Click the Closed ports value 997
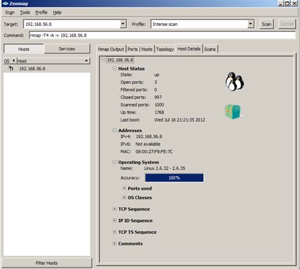Viewport: 300px width, 269px height. pyautogui.click(x=158, y=97)
